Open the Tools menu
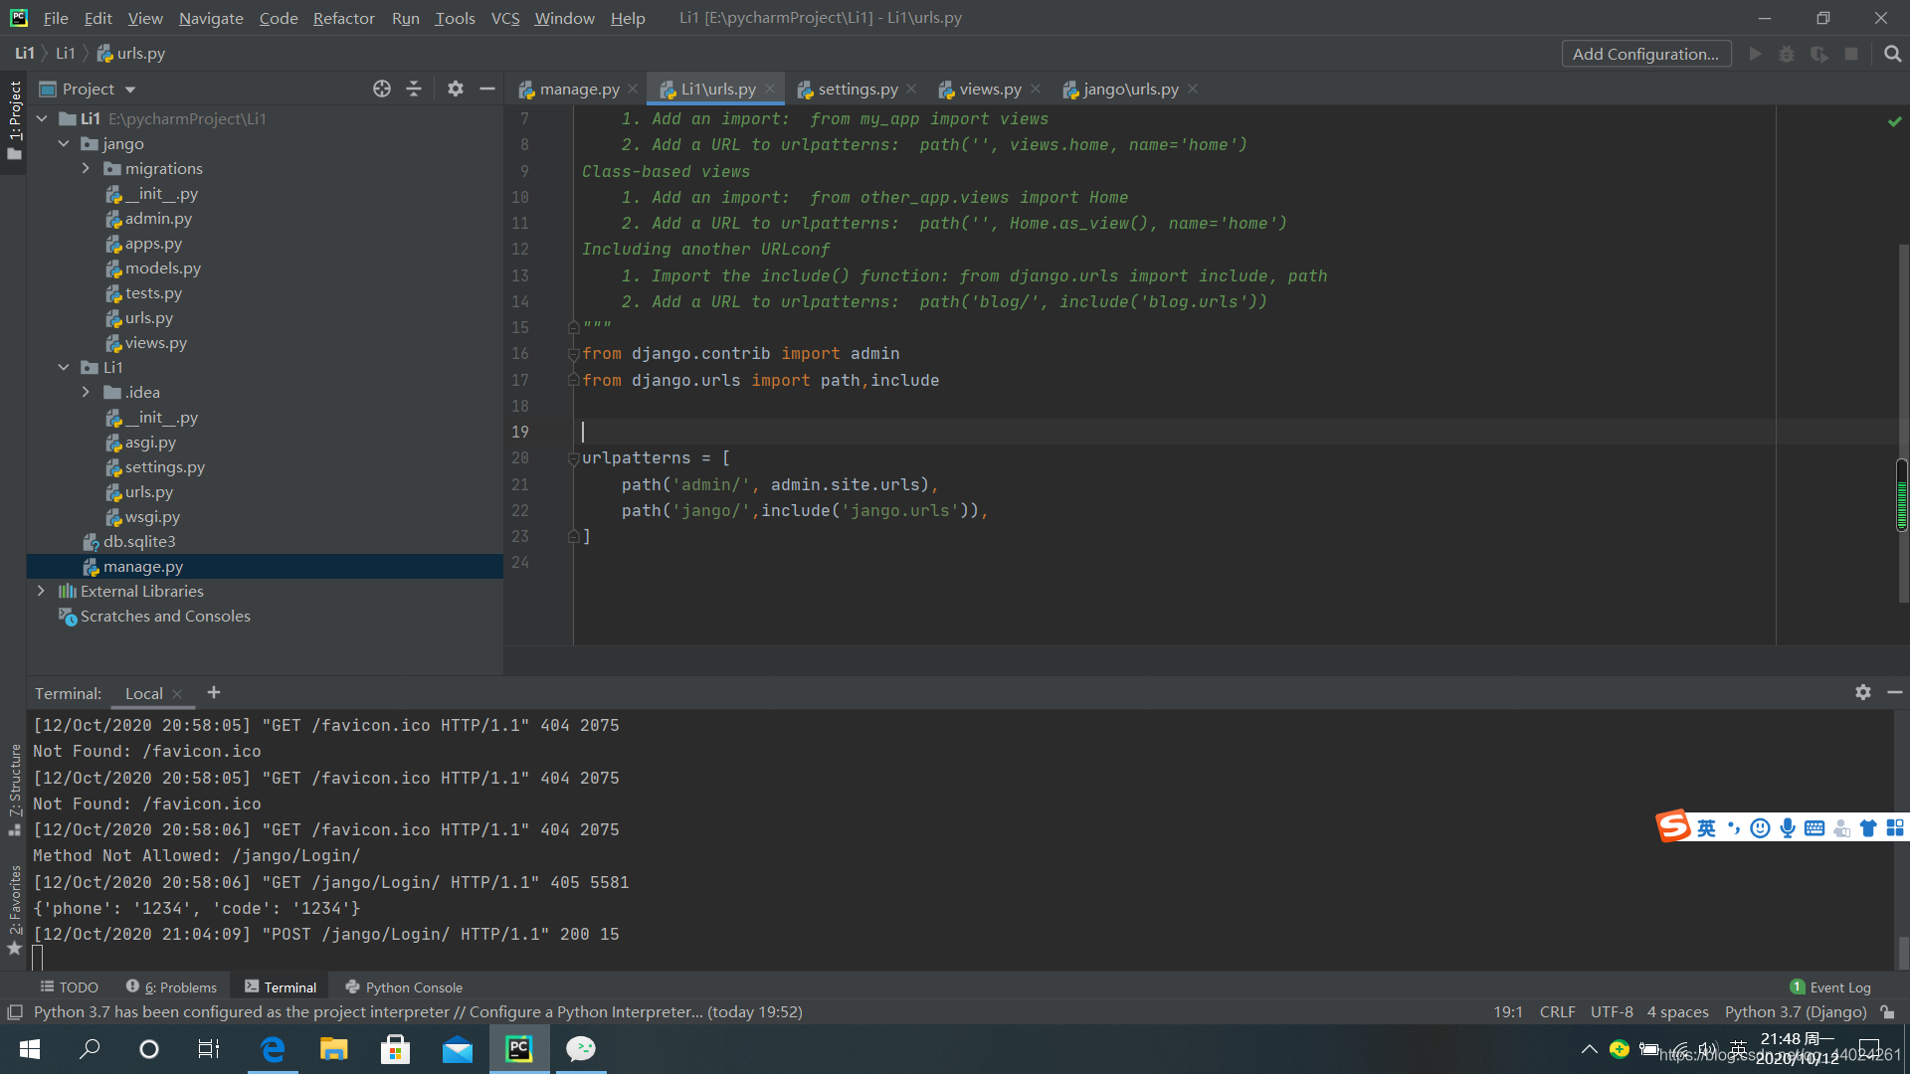The height and width of the screenshot is (1074, 1910). click(x=455, y=18)
